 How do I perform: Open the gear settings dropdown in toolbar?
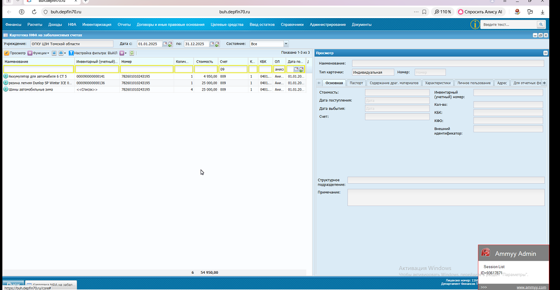tap(123, 53)
